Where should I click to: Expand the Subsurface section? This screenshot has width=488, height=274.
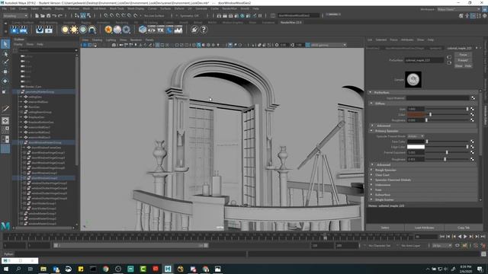(x=371, y=195)
